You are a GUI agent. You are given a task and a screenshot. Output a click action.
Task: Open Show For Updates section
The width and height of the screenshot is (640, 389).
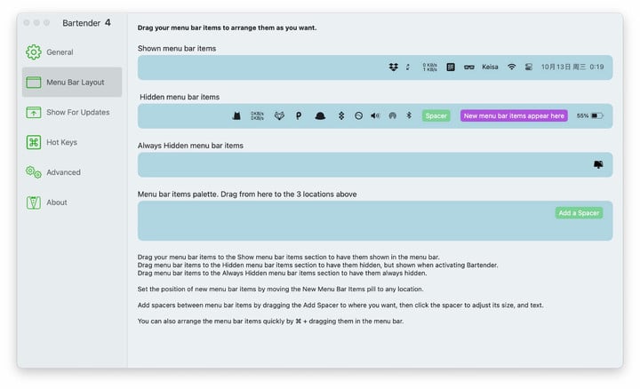click(72, 112)
